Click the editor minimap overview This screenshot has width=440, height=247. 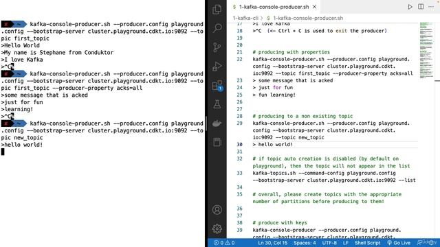point(426,50)
